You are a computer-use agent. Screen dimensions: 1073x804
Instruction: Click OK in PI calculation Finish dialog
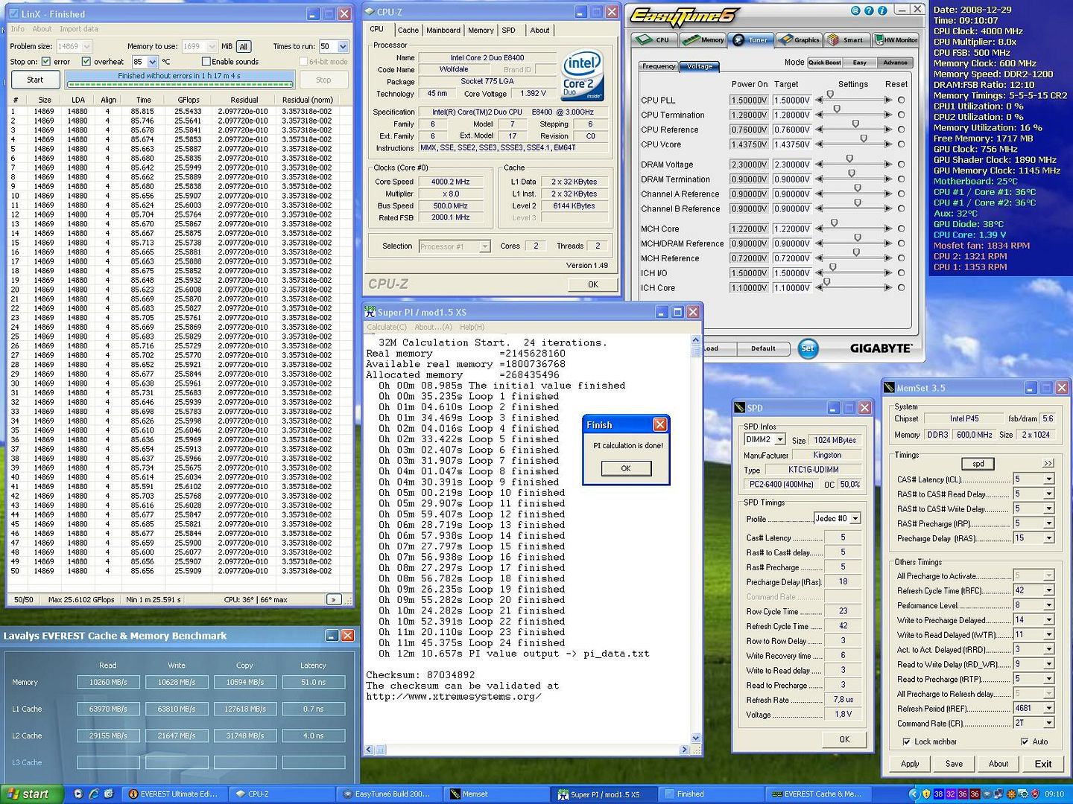pos(626,468)
